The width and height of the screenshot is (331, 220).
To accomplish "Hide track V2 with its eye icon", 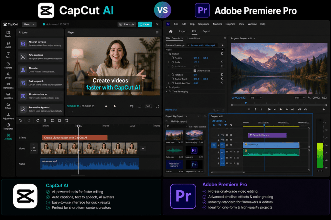I will coord(231,140).
